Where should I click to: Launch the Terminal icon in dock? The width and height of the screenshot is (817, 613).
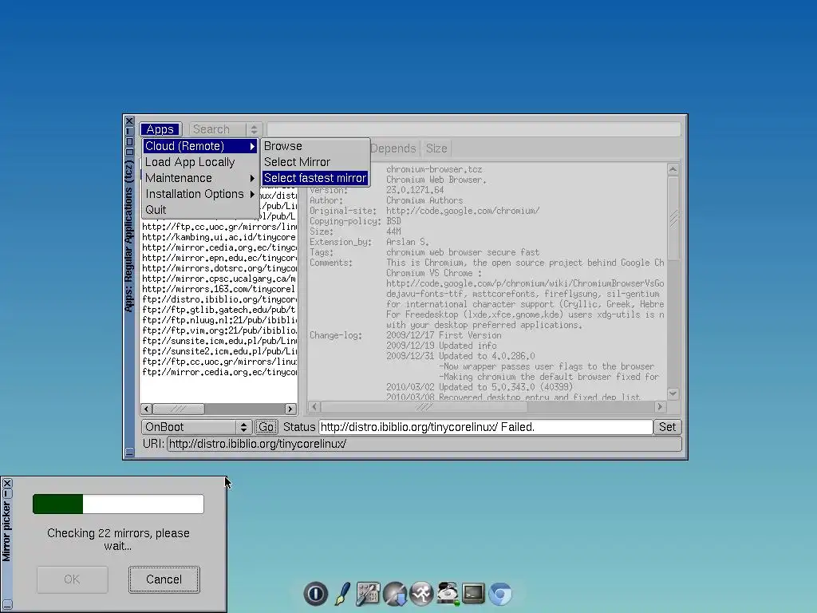[x=474, y=593]
